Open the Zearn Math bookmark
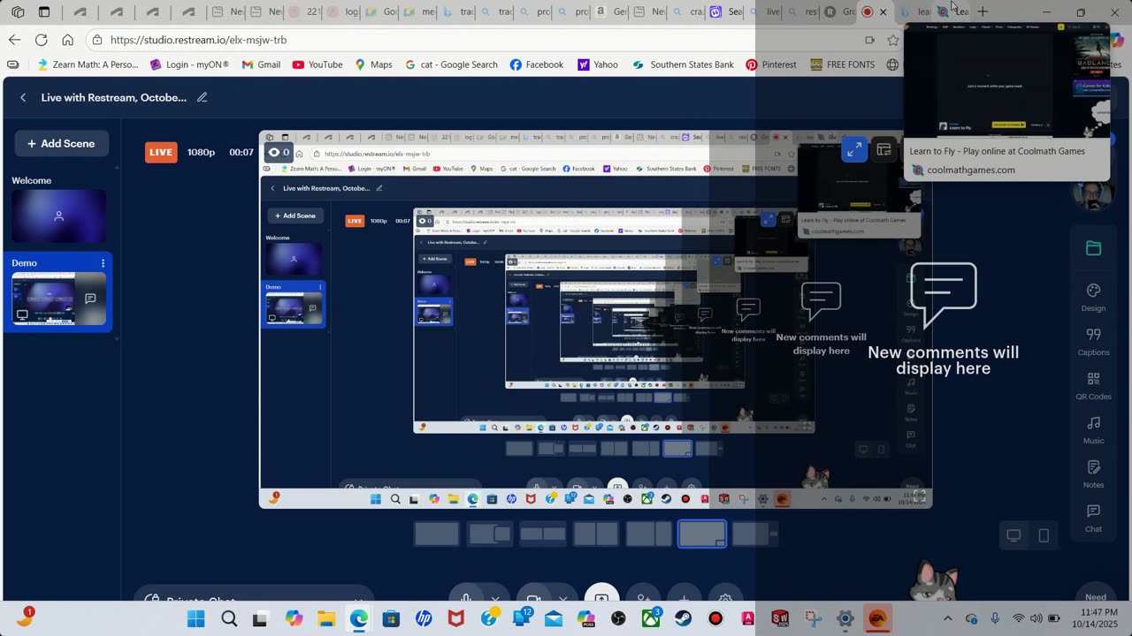This screenshot has height=636, width=1132. pos(88,64)
